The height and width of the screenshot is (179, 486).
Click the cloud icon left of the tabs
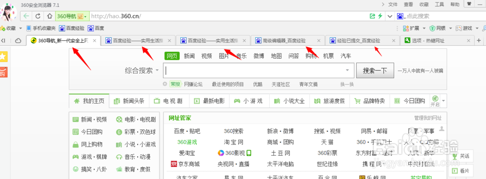pyautogui.click(x=18, y=40)
